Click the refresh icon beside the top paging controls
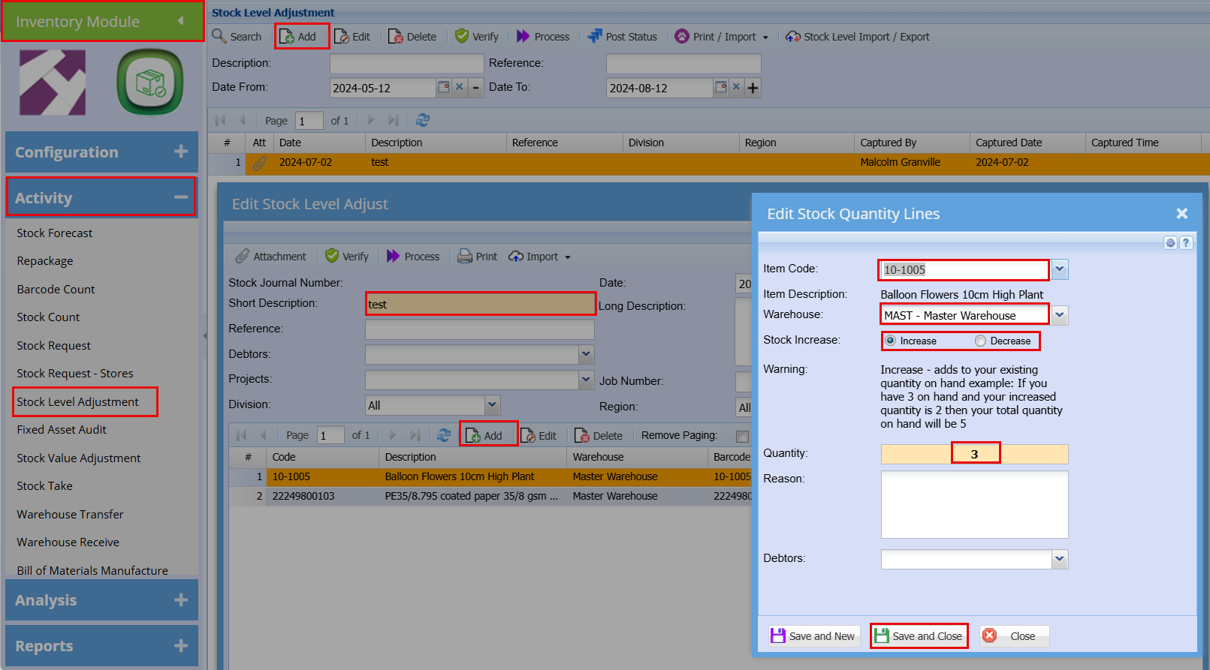The width and height of the screenshot is (1210, 670). [x=423, y=120]
